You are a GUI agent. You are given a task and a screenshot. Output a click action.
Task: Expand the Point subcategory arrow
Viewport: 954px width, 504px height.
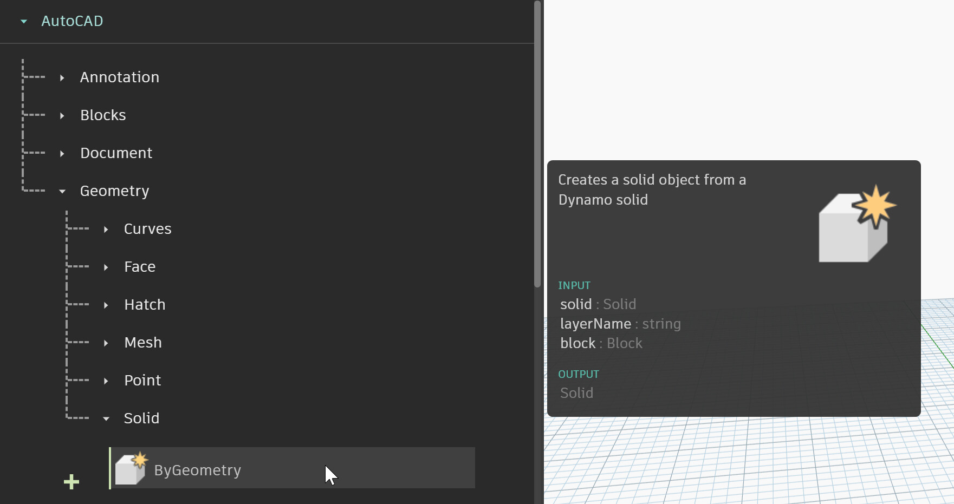106,381
